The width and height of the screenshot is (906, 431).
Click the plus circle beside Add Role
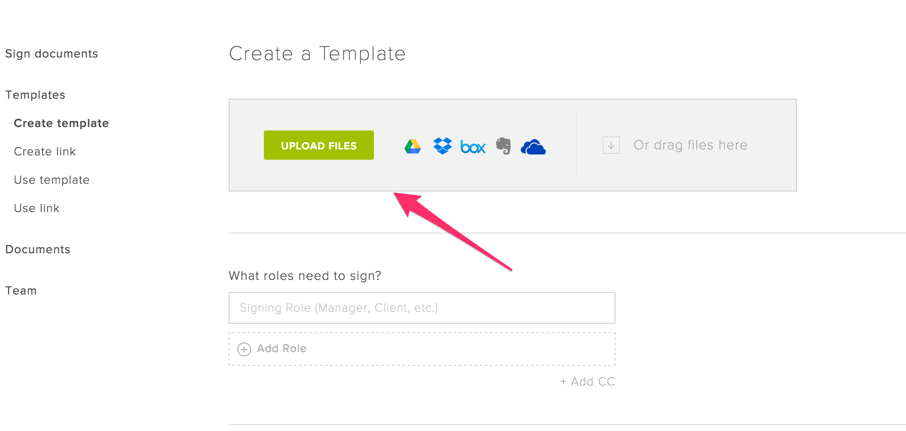[x=244, y=349]
